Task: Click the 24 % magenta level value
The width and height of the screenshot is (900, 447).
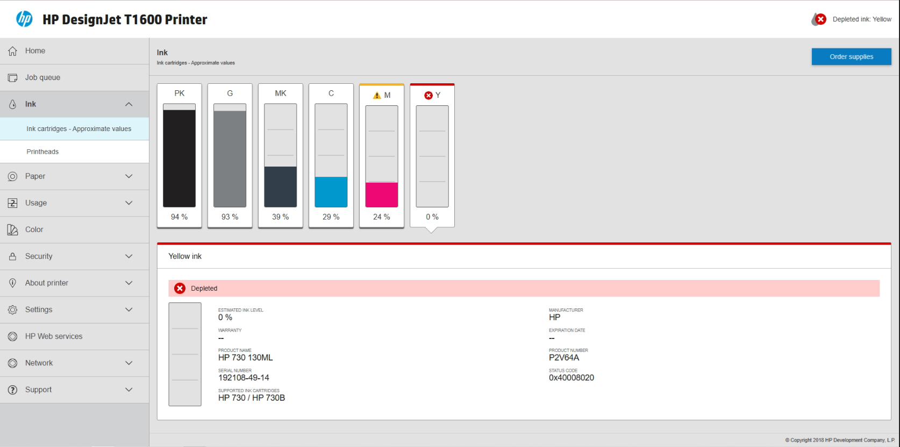Action: pyautogui.click(x=382, y=217)
